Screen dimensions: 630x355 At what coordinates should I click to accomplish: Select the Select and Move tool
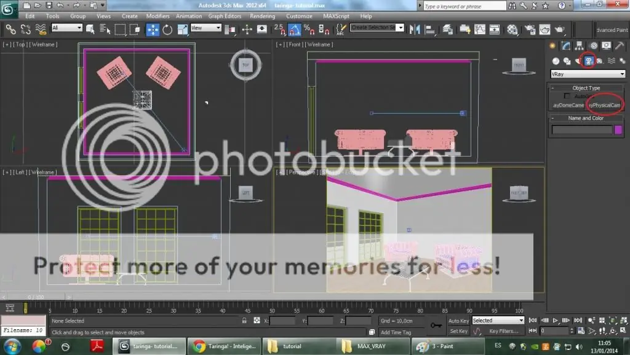point(151,29)
